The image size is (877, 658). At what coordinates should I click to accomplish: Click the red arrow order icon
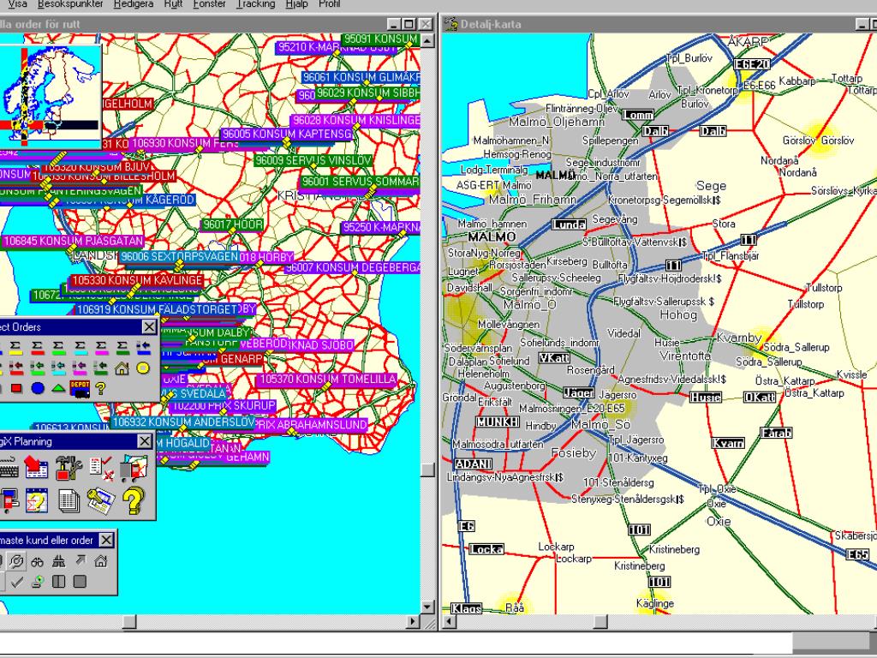coord(16,368)
